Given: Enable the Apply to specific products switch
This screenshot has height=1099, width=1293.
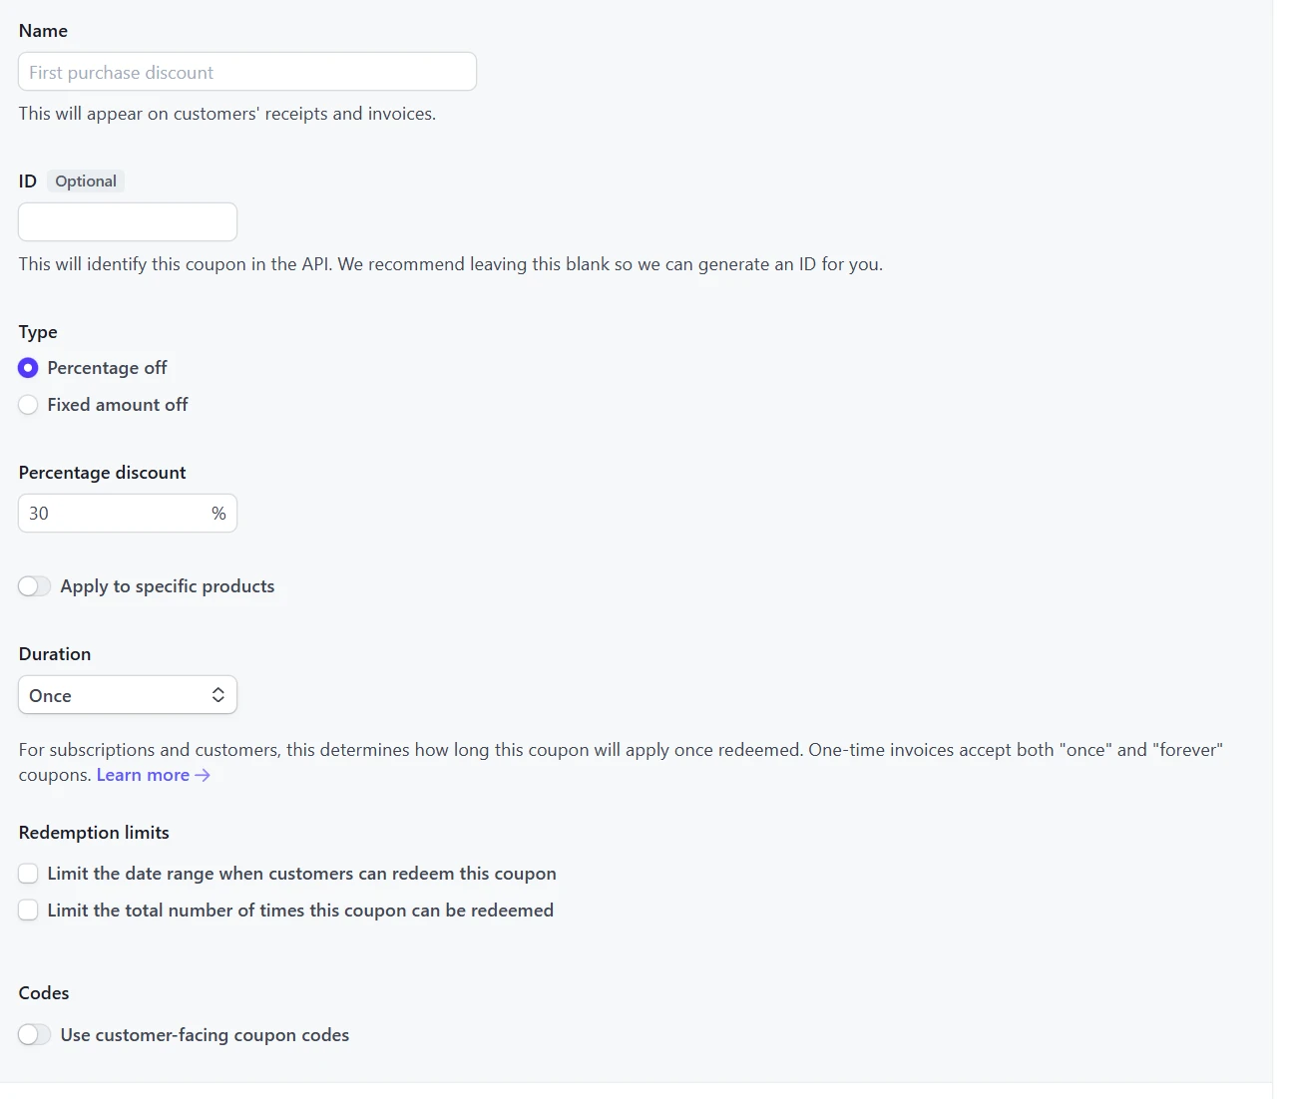Looking at the screenshot, I should coord(34,586).
